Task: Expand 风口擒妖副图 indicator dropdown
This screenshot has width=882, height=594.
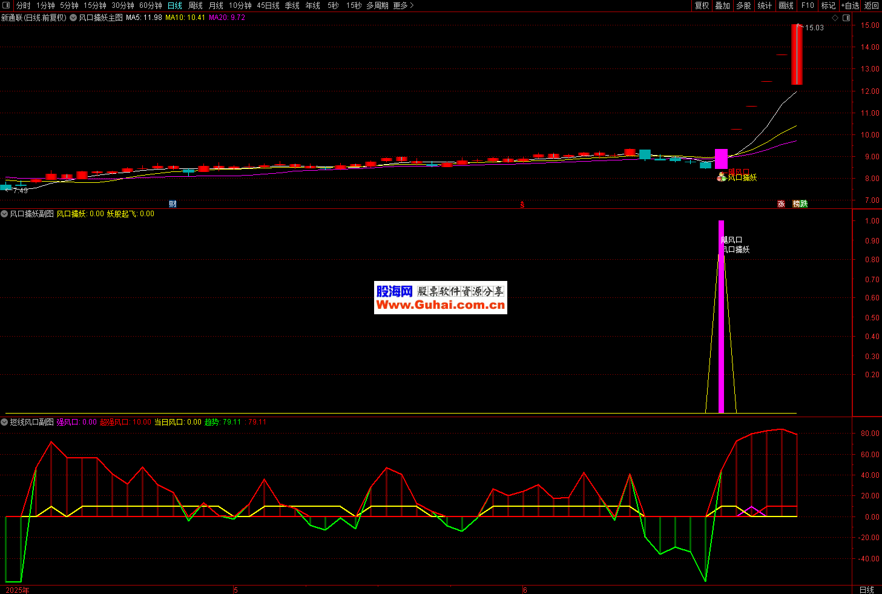Action: click(4, 214)
